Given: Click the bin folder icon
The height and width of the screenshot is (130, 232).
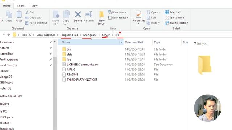Looking at the screenshot, I should (x=64, y=49).
